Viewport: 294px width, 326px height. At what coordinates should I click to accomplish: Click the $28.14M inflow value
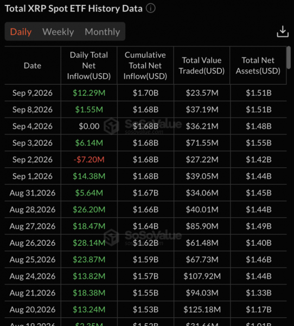click(89, 243)
